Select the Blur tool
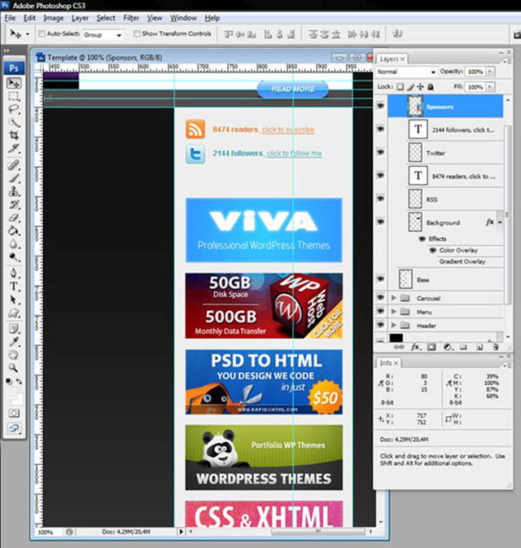 [x=14, y=243]
